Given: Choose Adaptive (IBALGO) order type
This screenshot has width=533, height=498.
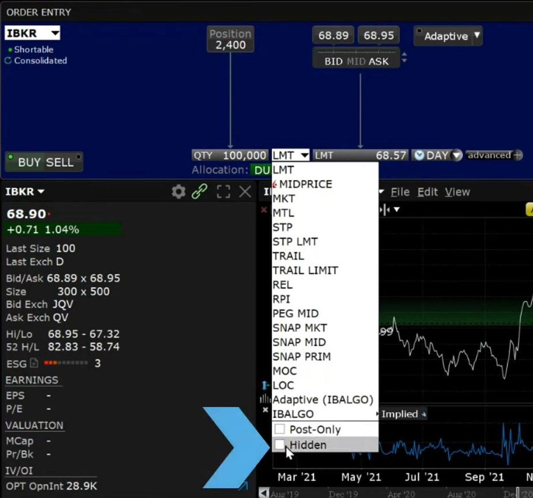Looking at the screenshot, I should coord(325,399).
